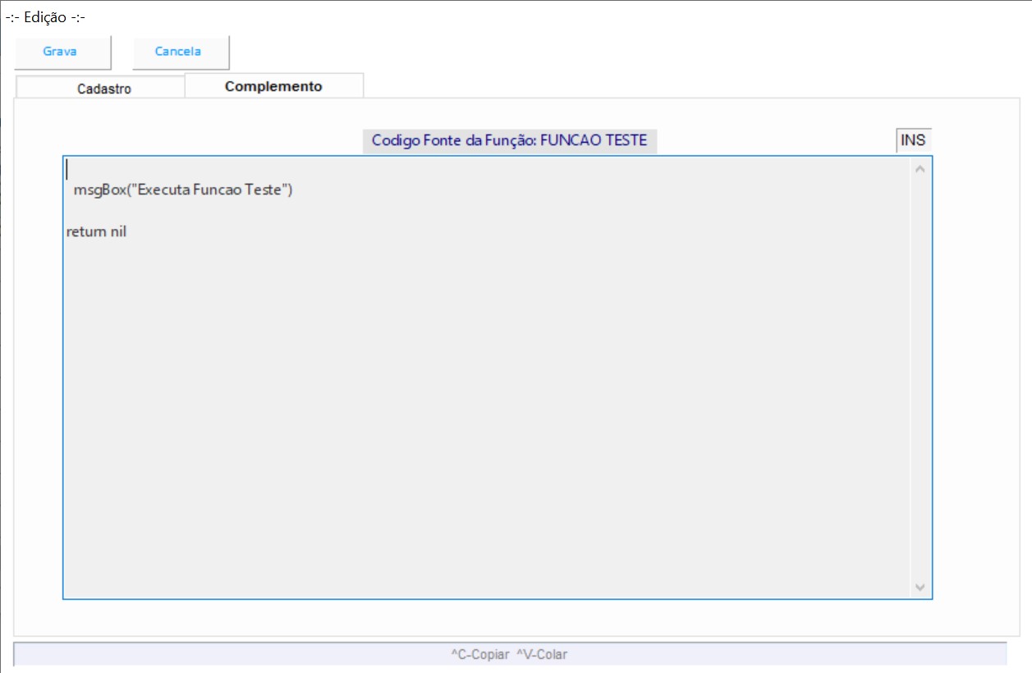Select the Complemento tab

click(x=273, y=86)
